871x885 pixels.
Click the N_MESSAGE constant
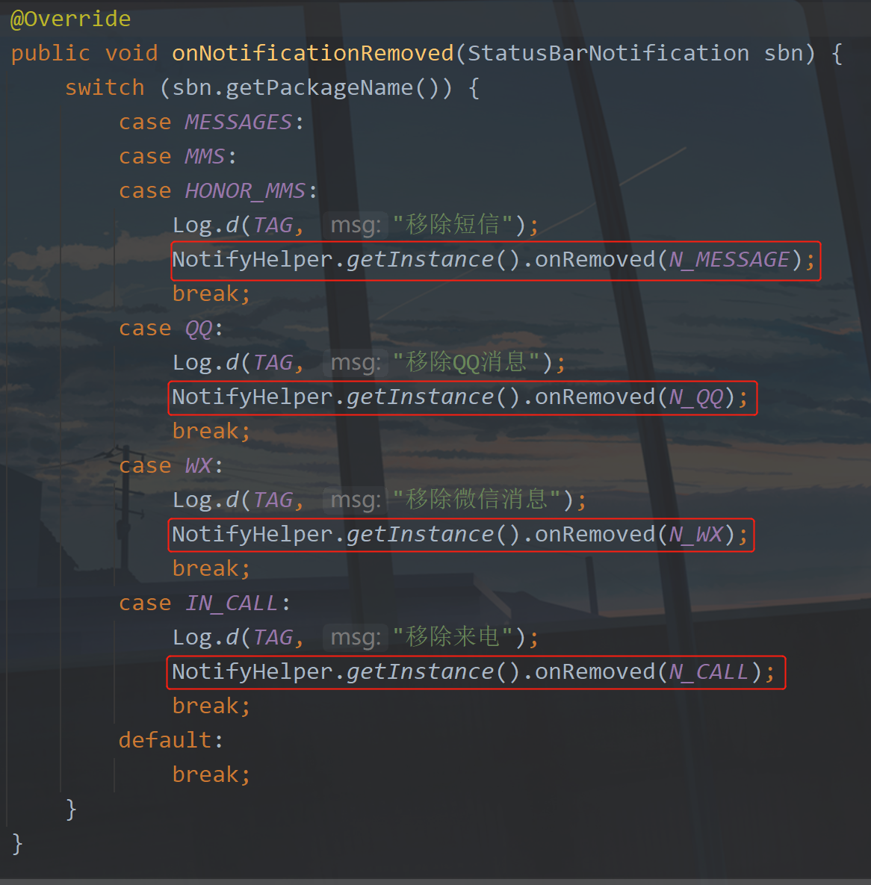[729, 260]
